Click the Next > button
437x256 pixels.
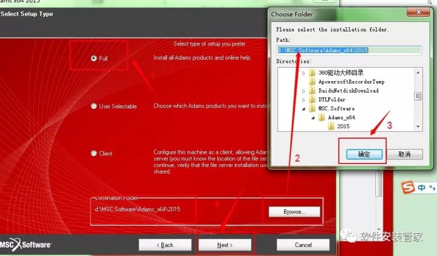pyautogui.click(x=225, y=245)
